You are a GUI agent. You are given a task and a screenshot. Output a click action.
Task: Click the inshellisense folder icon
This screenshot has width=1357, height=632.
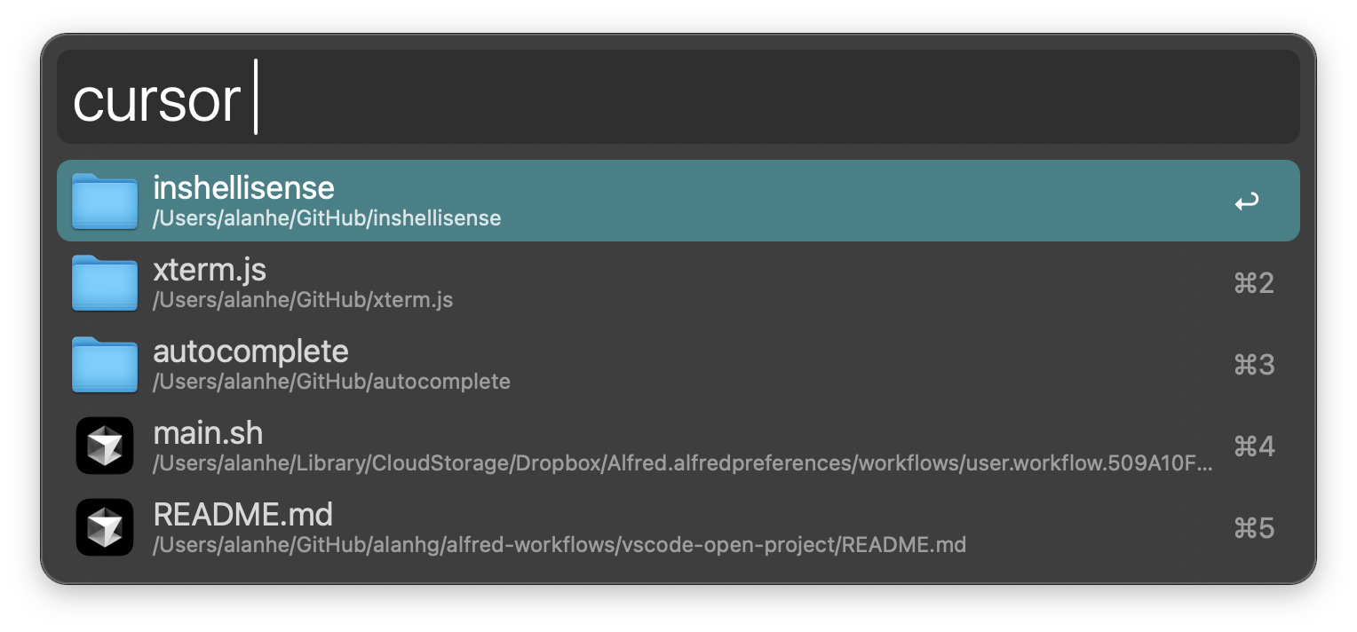pos(104,200)
